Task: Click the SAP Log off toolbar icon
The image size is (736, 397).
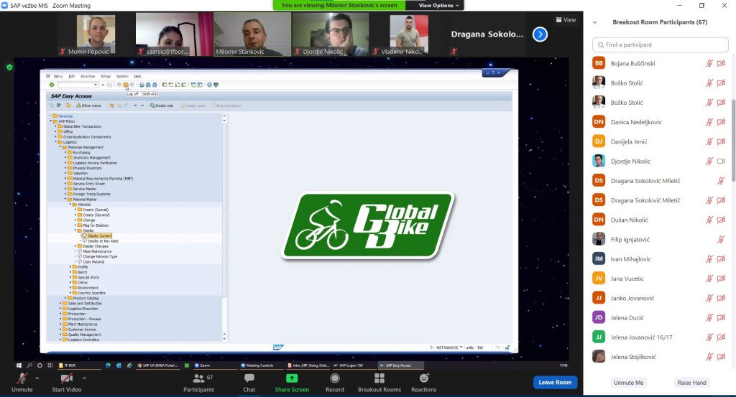Action: [x=125, y=85]
